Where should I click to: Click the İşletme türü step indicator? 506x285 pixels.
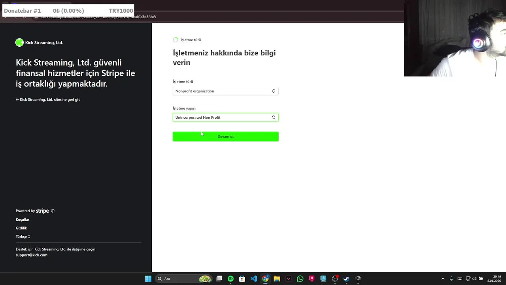coord(187,40)
